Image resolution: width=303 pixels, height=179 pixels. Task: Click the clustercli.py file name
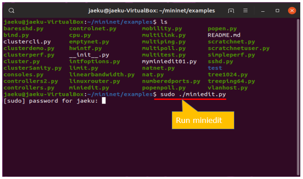pyautogui.click(x=27, y=42)
